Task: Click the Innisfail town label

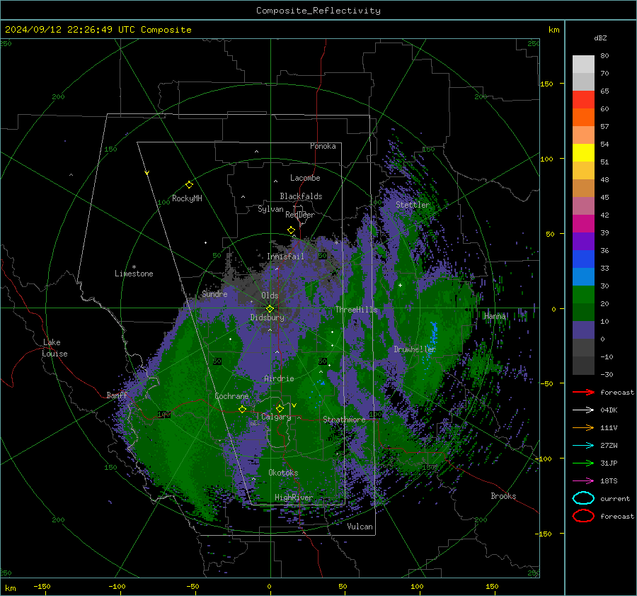Action: pos(285,257)
